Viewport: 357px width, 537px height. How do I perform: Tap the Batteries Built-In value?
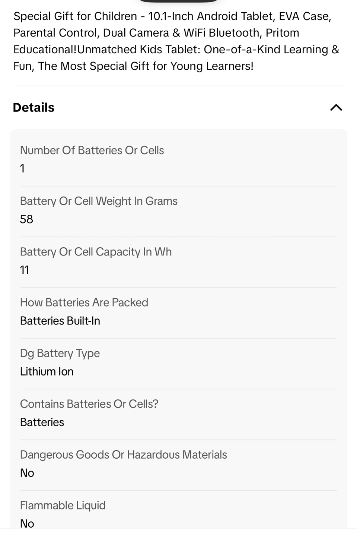pos(60,321)
